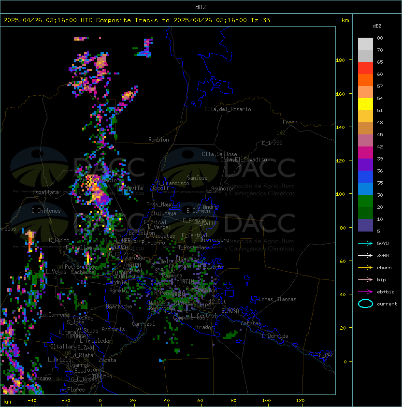Pick the red swatch in dBZ legend
402x407 pixels.
[365, 68]
